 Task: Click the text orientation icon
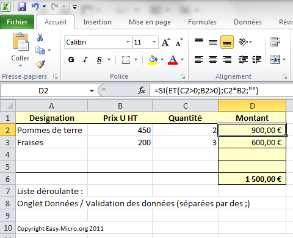tap(244, 42)
